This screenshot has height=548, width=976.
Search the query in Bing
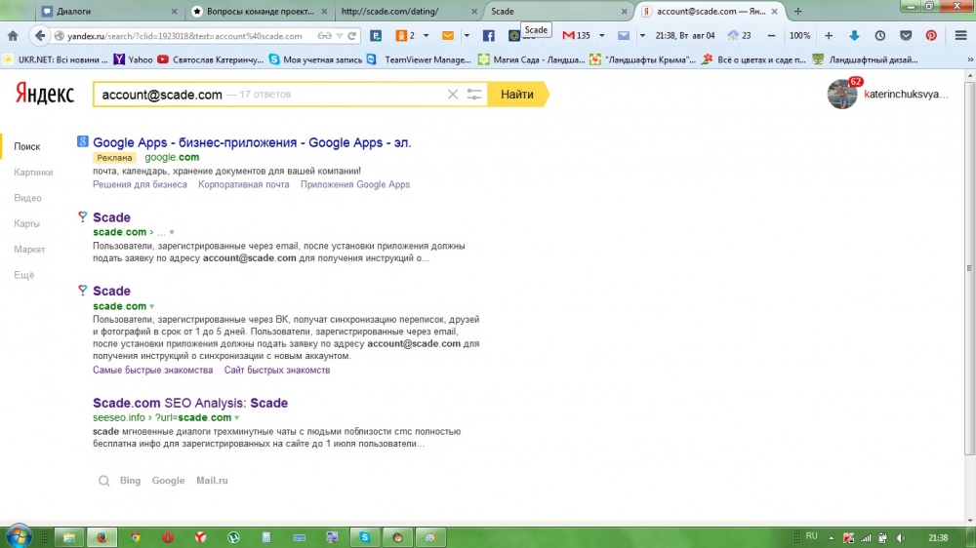(130, 481)
